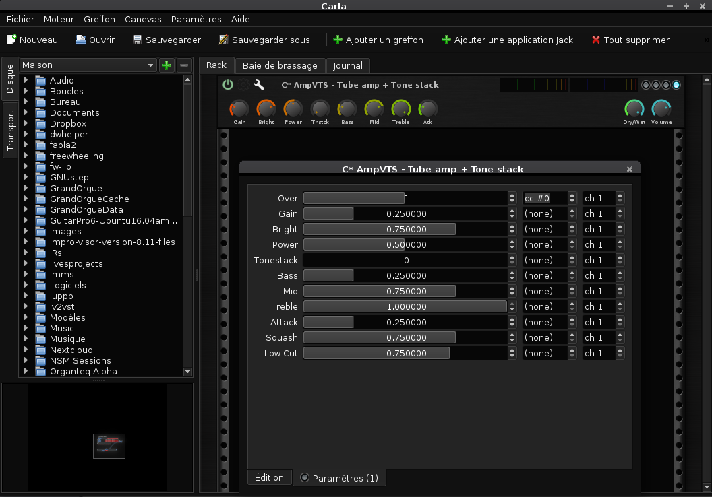712x497 pixels.
Task: Switch to the Journal tab
Action: 348,66
